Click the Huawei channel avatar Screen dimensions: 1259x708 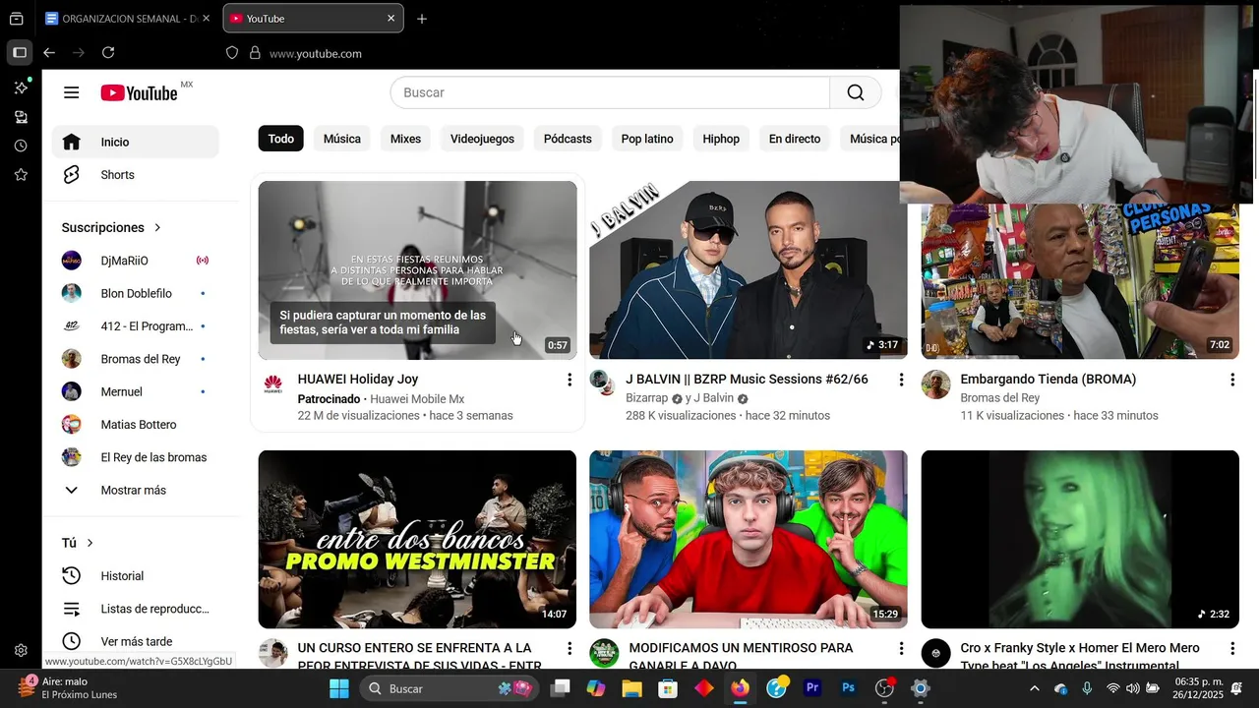click(272, 384)
